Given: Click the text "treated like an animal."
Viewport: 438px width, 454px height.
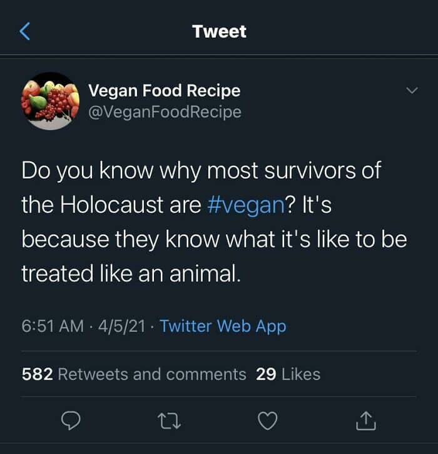Looking at the screenshot, I should pyautogui.click(x=131, y=273).
